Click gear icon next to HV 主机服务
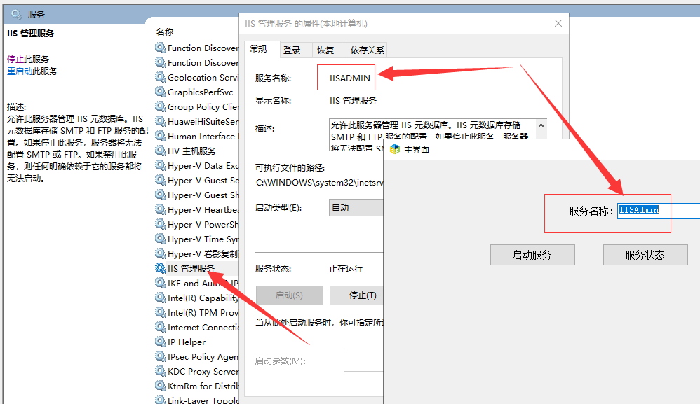 [x=160, y=151]
